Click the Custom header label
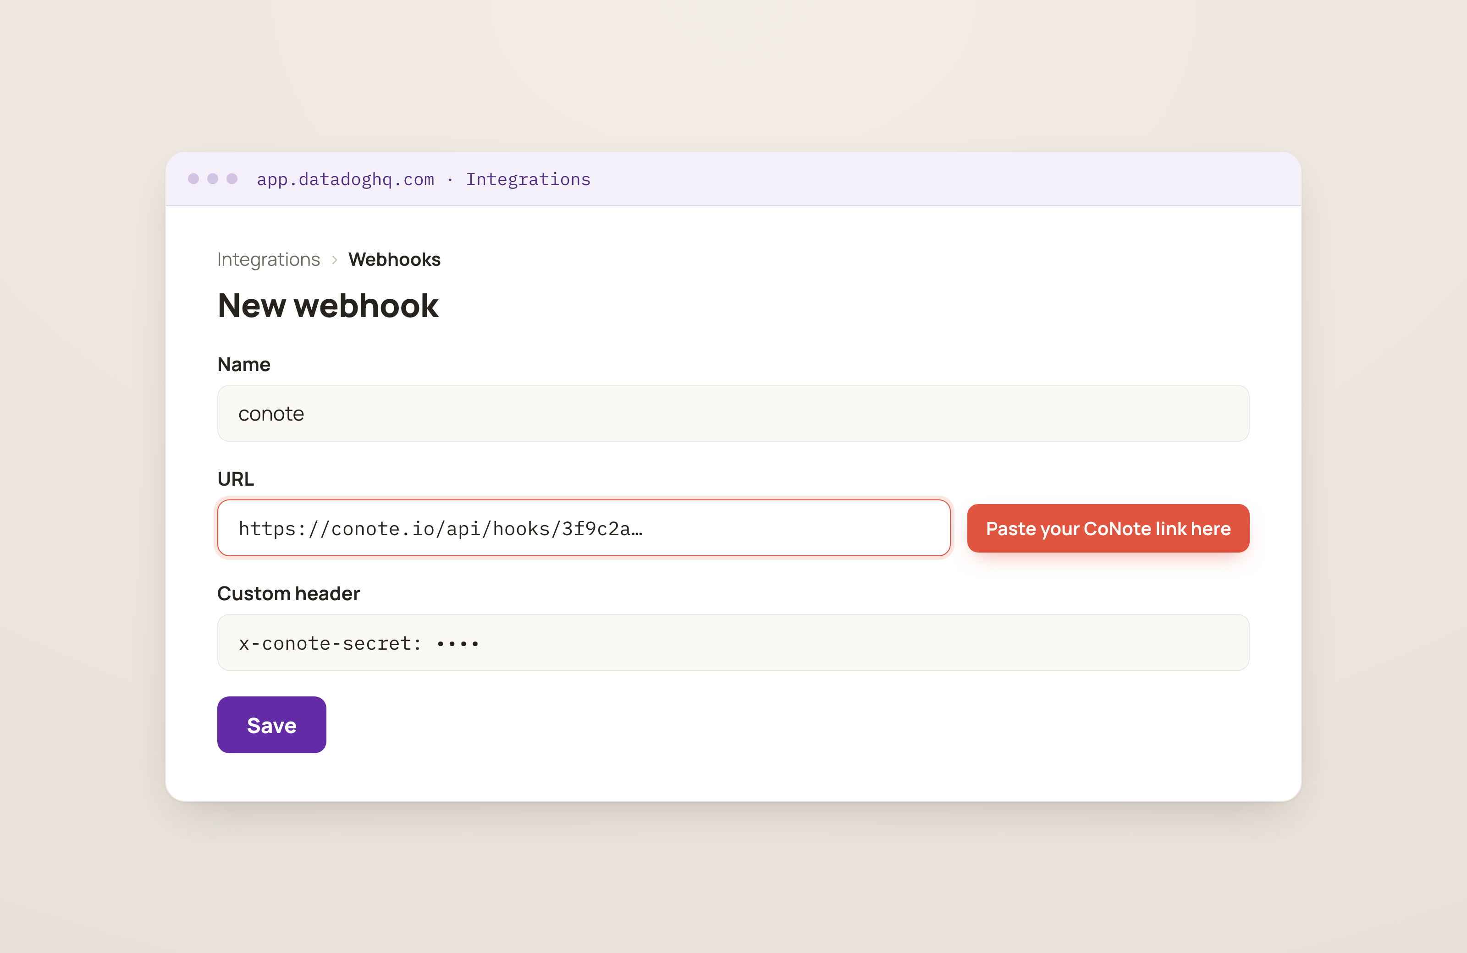 [288, 593]
